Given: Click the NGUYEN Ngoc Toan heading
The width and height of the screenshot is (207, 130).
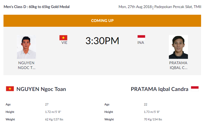Looking at the screenshot, I should pos(41,89).
